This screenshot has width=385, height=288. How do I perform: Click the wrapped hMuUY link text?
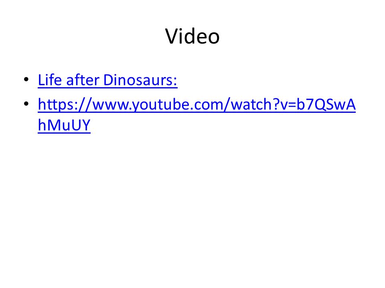[x=64, y=125]
